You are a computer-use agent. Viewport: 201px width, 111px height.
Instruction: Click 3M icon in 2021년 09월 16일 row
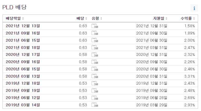click(x=95, y=33)
